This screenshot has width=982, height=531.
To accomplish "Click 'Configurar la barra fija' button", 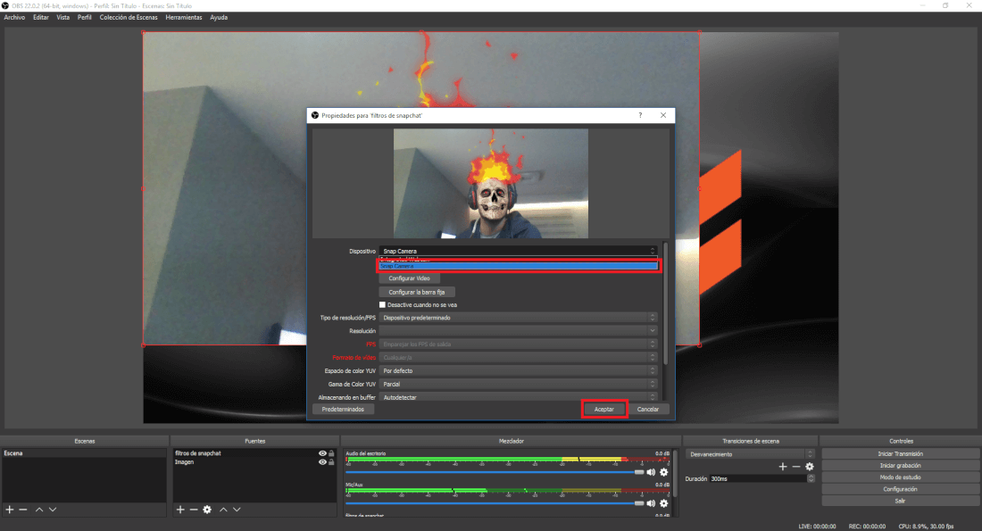I will click(x=417, y=292).
